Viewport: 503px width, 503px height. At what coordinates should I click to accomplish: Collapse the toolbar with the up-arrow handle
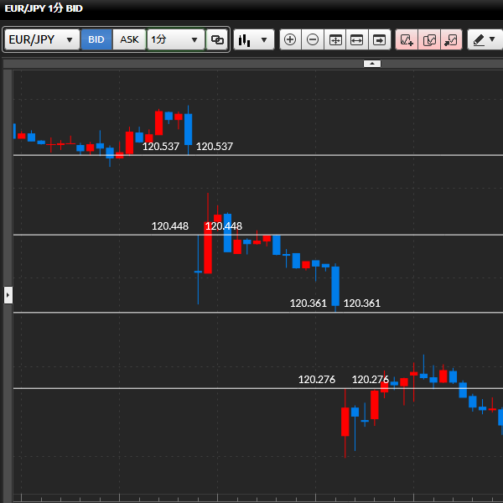coord(372,64)
